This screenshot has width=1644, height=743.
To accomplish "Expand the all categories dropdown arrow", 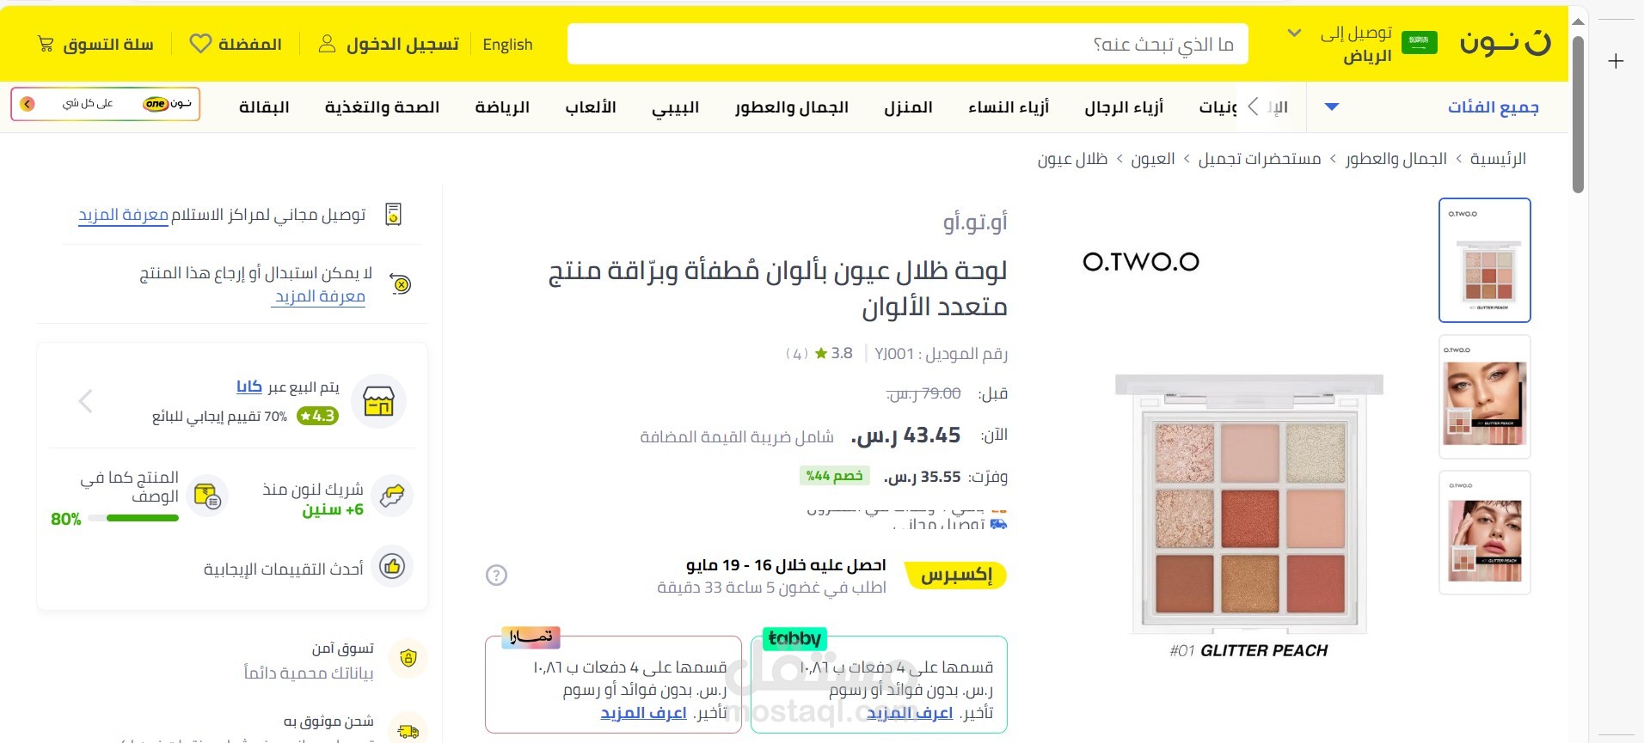I will tap(1332, 107).
